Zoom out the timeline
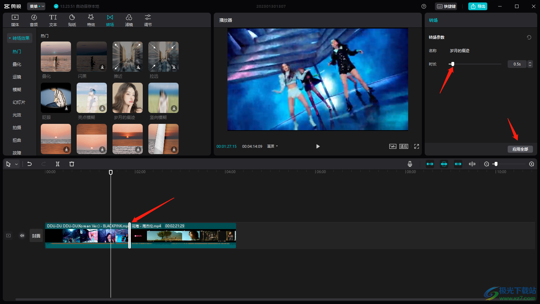Image resolution: width=540 pixels, height=304 pixels. pos(487,164)
